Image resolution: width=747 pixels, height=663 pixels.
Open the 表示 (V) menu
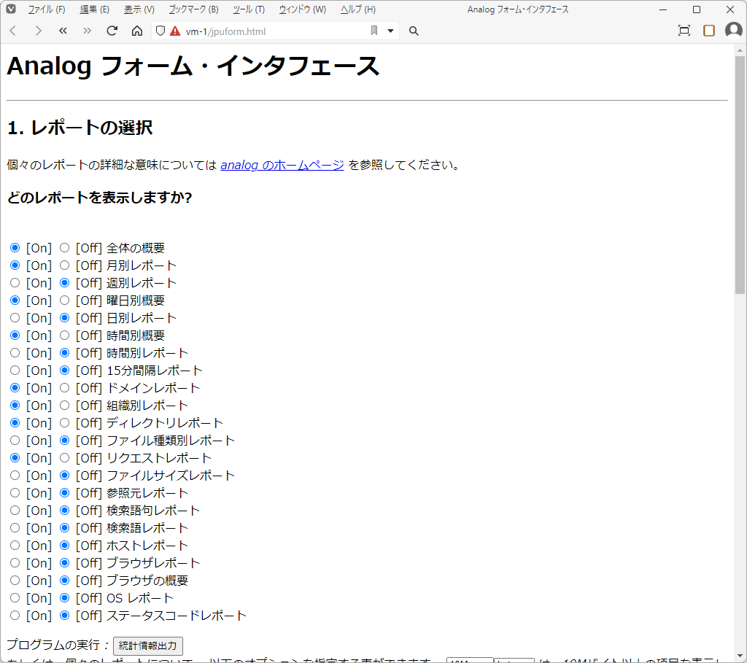coord(139,9)
